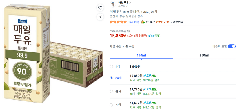
Task: Click the five-star rating icons
Action: (118, 22)
